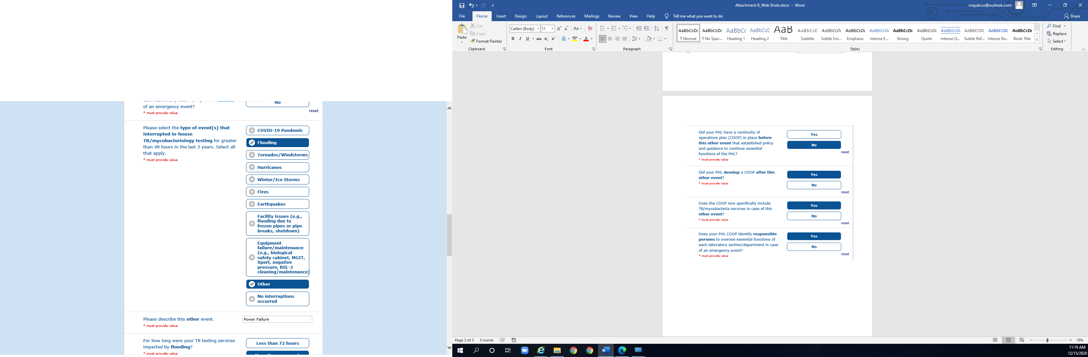Image resolution: width=1088 pixels, height=357 pixels.
Task: Click Clear All Formatting icon
Action: coord(590,29)
